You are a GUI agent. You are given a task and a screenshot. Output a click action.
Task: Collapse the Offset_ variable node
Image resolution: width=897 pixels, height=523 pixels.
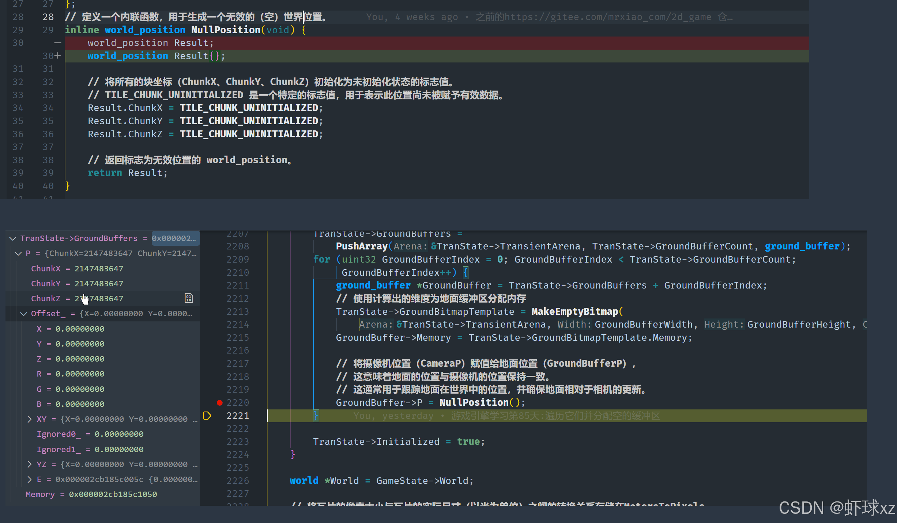(x=24, y=314)
